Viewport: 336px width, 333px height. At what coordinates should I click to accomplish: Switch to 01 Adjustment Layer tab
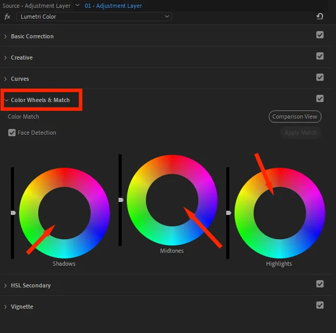(x=113, y=6)
